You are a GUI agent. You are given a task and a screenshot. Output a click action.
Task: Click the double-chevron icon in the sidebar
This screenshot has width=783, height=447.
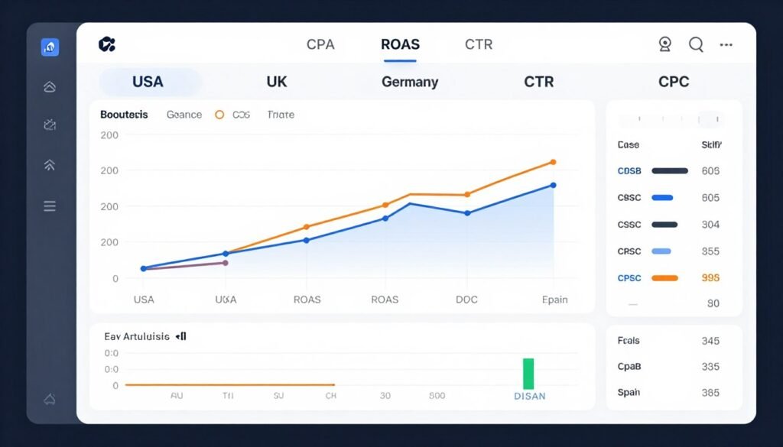(49, 164)
